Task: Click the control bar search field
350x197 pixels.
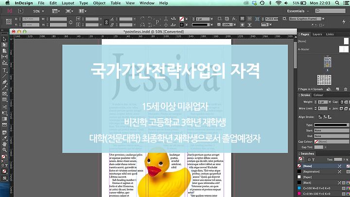Action: pos(331,11)
